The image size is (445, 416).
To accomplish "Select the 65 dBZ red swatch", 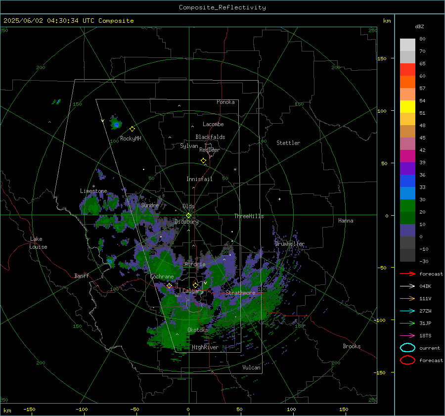I will pyautogui.click(x=407, y=70).
